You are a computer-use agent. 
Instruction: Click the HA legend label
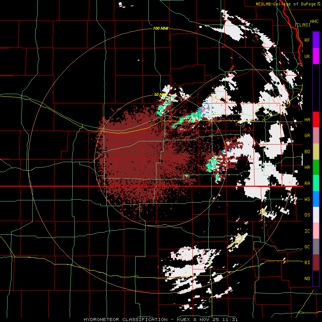(x=307, y=119)
